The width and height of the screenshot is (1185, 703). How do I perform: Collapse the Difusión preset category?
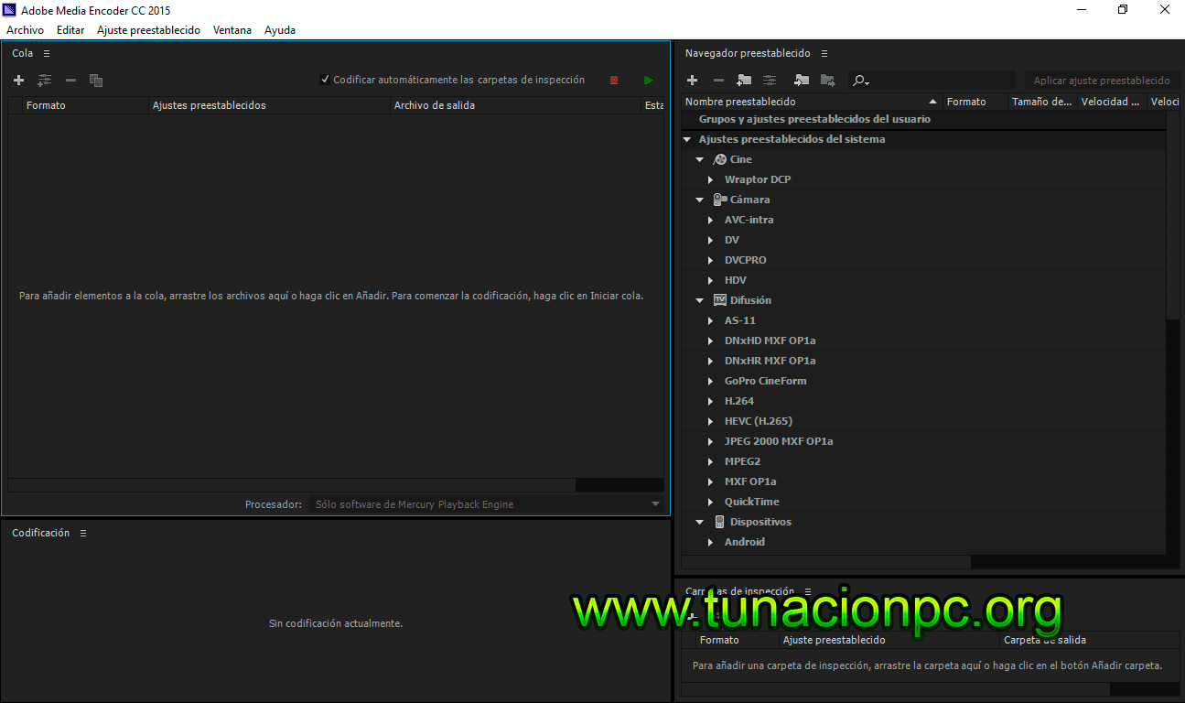(x=700, y=299)
